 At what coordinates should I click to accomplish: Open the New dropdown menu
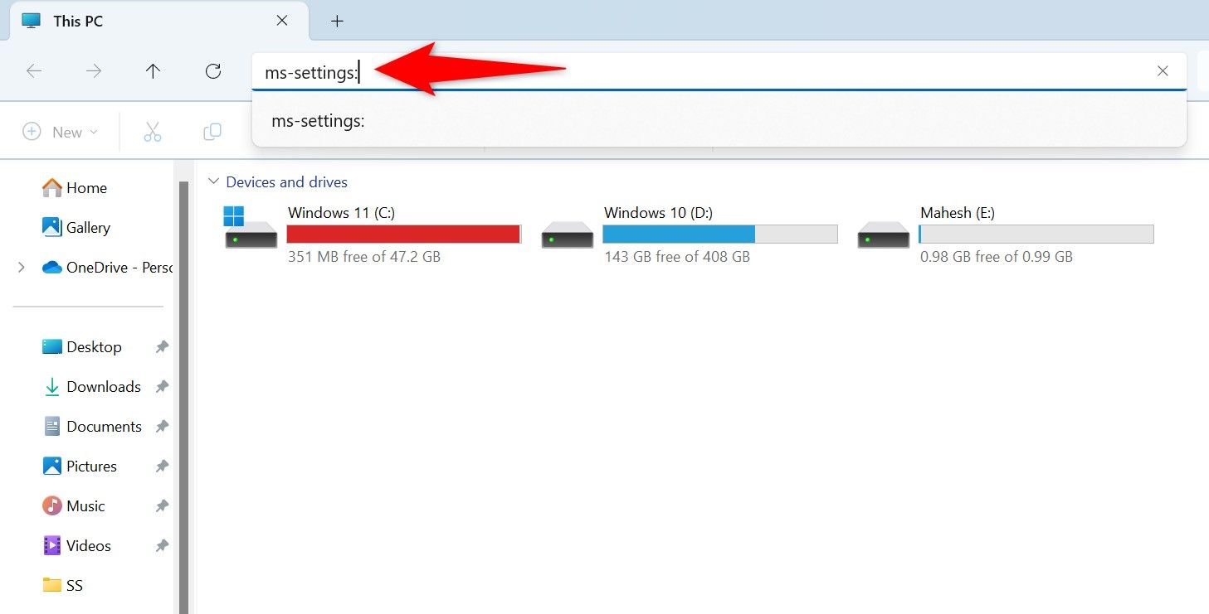pyautogui.click(x=61, y=132)
